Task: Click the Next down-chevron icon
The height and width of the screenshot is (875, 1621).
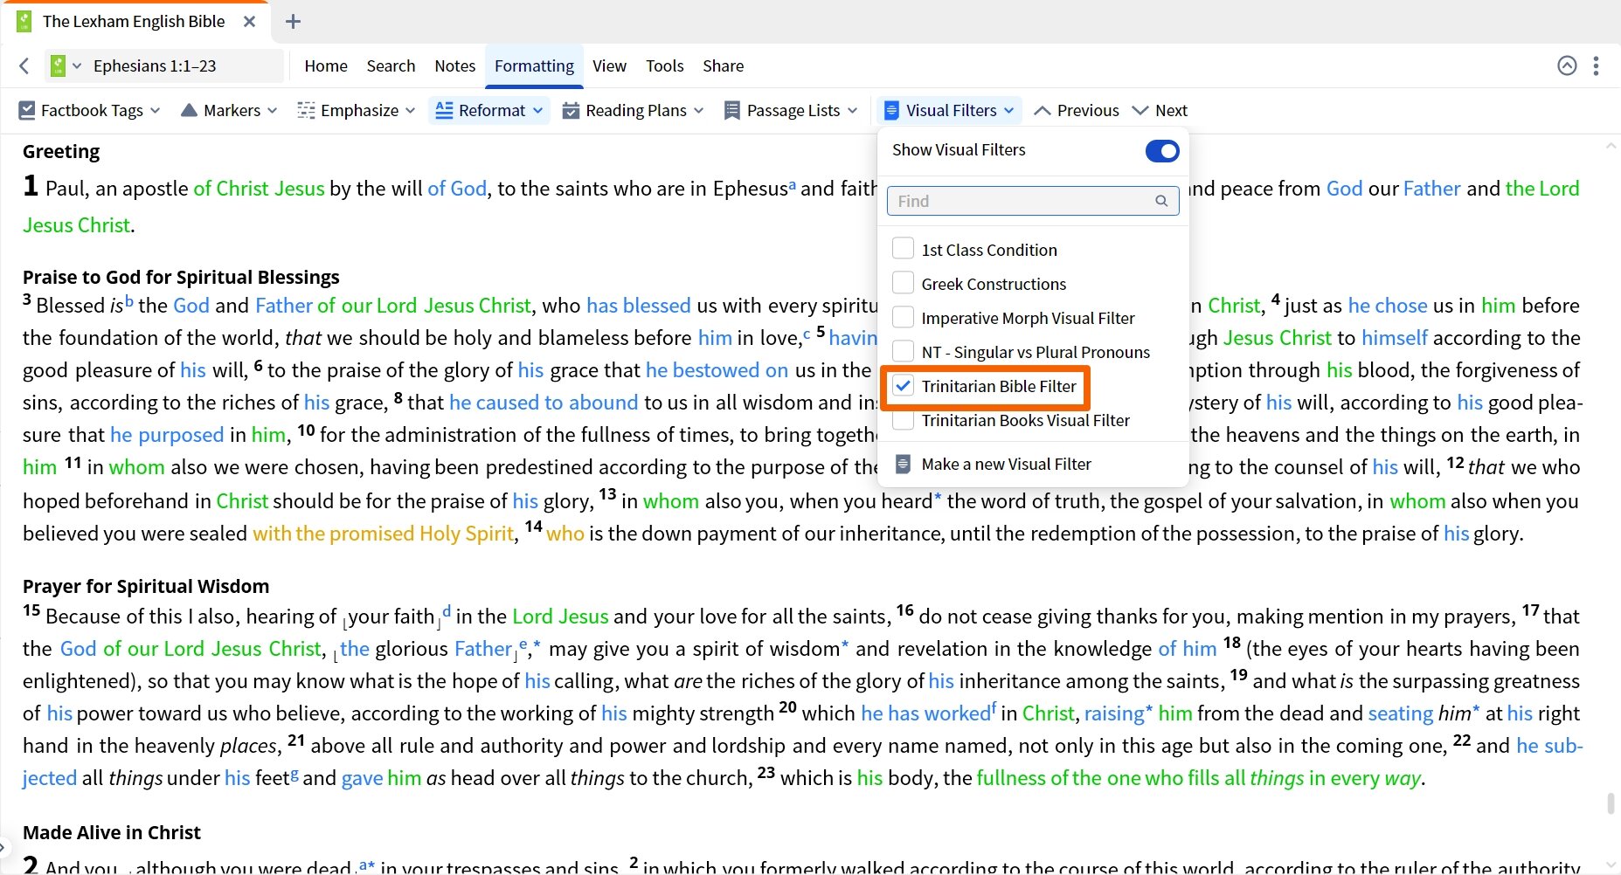Action: (x=1140, y=111)
